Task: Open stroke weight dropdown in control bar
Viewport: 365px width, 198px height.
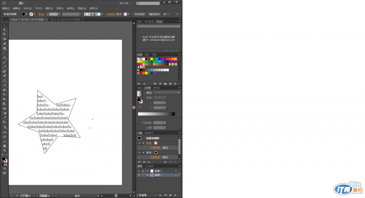Action: pos(59,14)
